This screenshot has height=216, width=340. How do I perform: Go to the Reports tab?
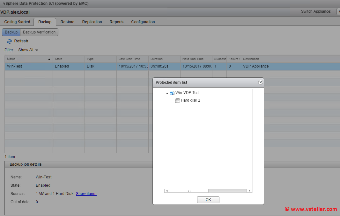tap(116, 22)
